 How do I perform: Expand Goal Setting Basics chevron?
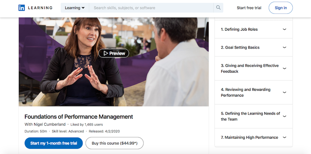point(285,47)
